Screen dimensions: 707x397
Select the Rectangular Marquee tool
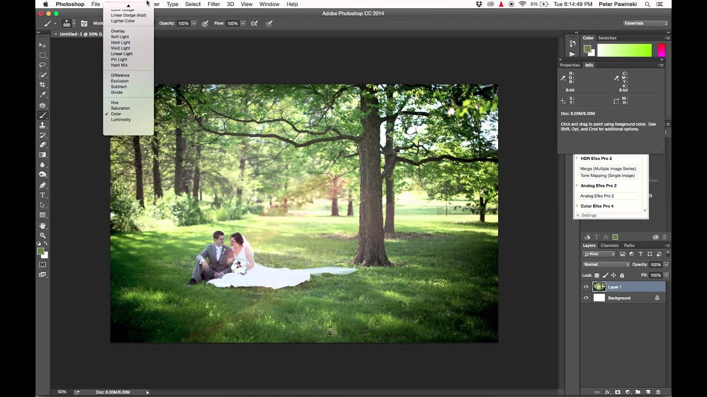[x=43, y=55]
